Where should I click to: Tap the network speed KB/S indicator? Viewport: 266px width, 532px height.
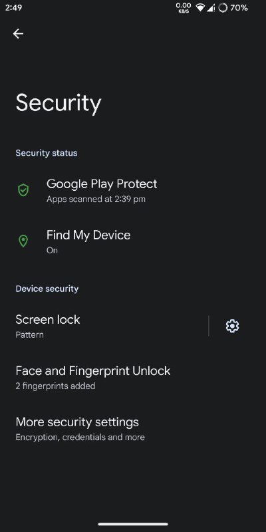184,7
